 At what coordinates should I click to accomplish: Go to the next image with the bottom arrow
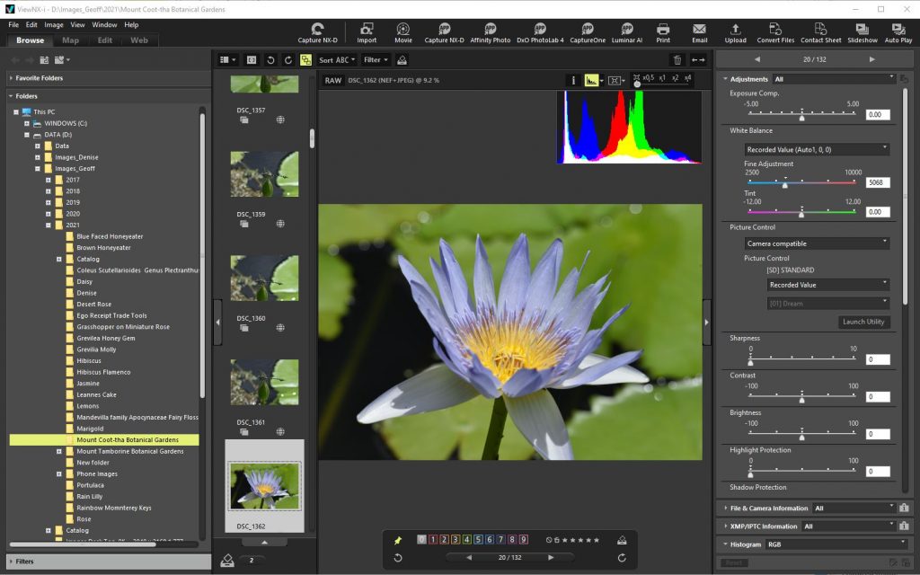[x=551, y=558]
